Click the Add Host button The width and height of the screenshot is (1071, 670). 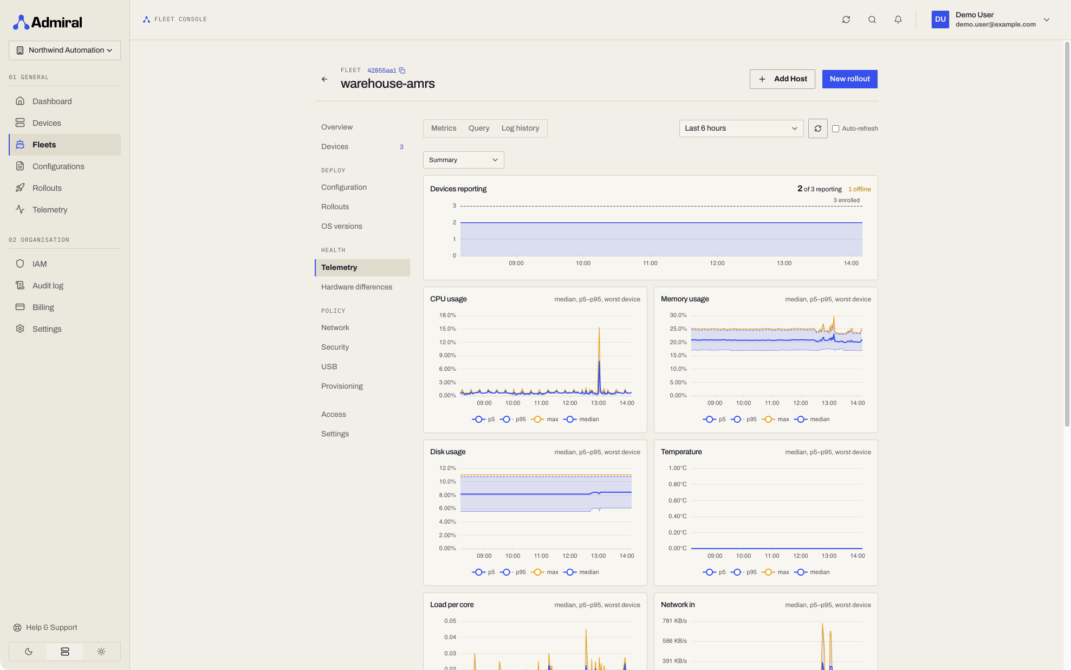(782, 79)
